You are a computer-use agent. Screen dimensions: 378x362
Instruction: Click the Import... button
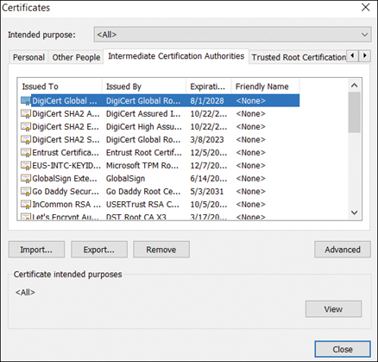(x=36, y=250)
